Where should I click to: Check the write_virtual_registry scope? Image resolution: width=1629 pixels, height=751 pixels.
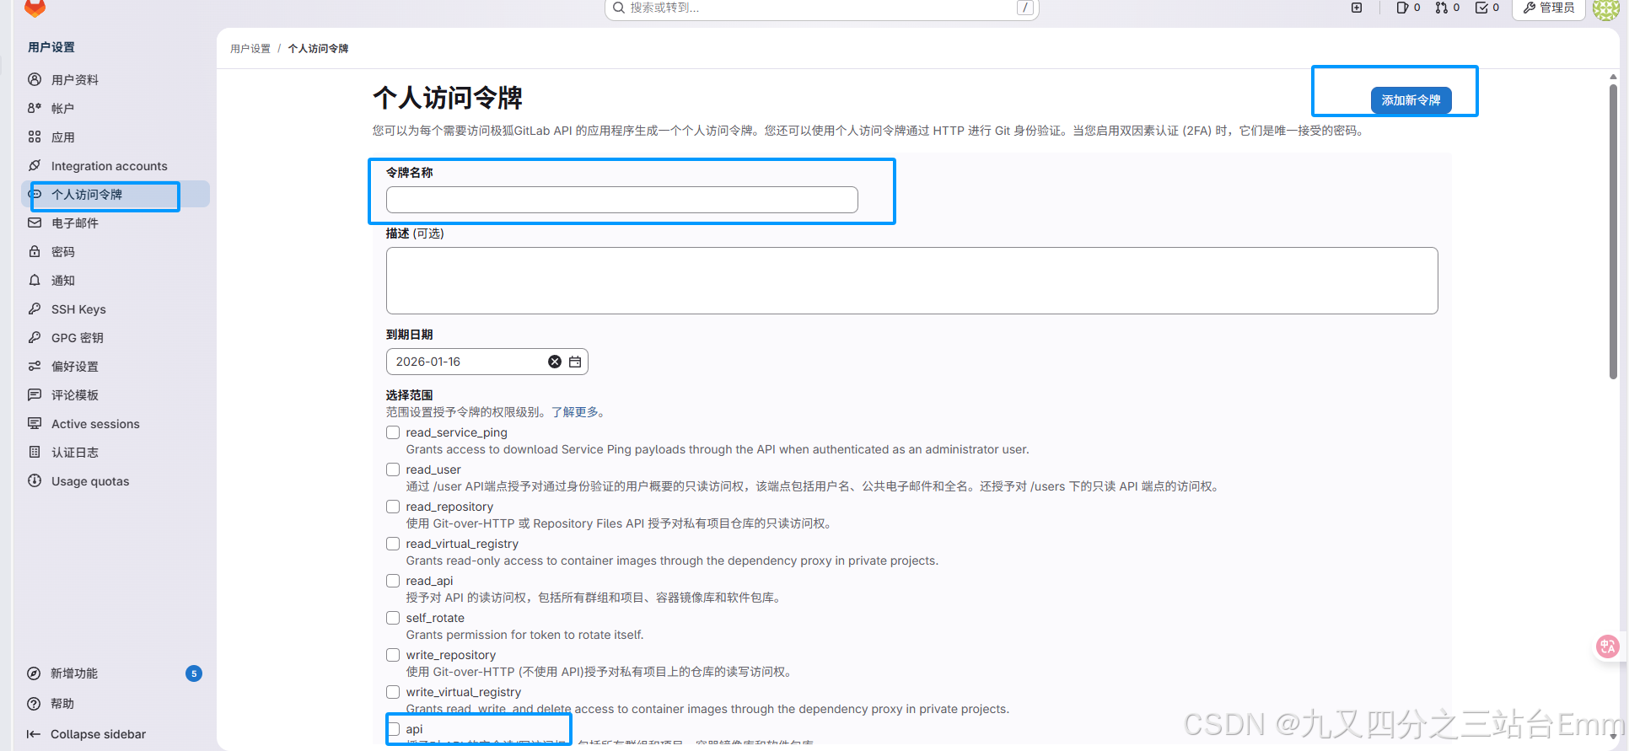click(393, 692)
